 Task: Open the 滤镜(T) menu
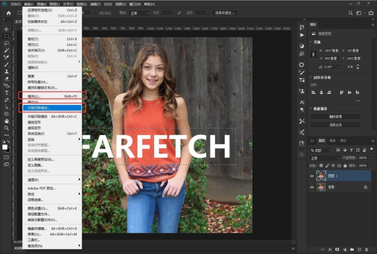[x=95, y=4]
